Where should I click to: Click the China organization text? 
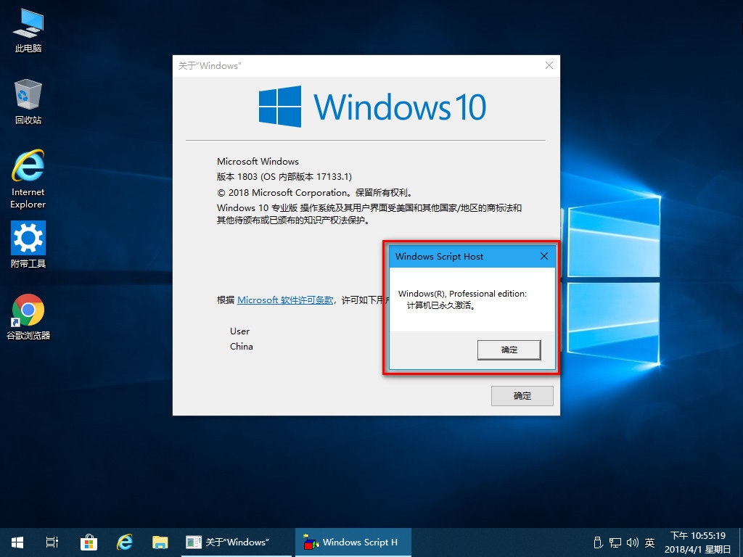(x=241, y=346)
